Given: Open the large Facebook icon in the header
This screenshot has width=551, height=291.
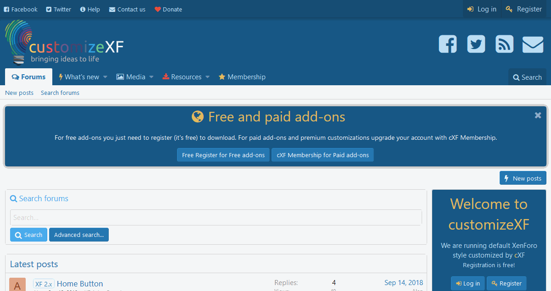Looking at the screenshot, I should (447, 44).
